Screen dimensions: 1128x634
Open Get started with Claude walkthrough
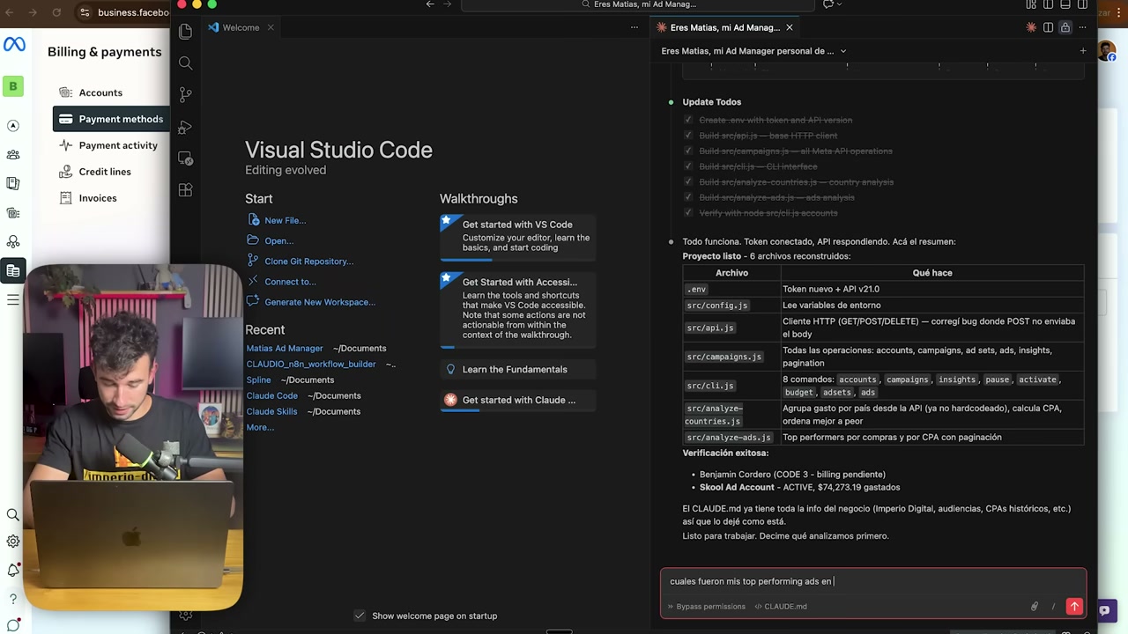(x=518, y=400)
